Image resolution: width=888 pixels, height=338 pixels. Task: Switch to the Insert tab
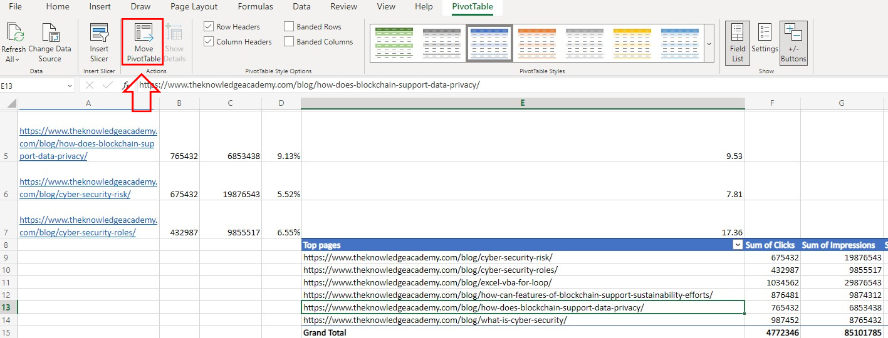pyautogui.click(x=100, y=6)
